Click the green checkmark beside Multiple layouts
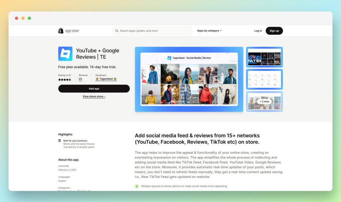The image size is (341, 202). pyautogui.click(x=137, y=186)
